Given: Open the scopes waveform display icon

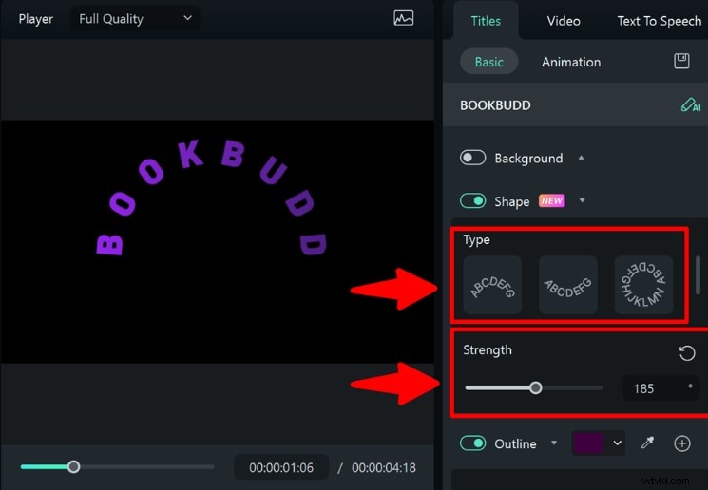Looking at the screenshot, I should (x=404, y=18).
